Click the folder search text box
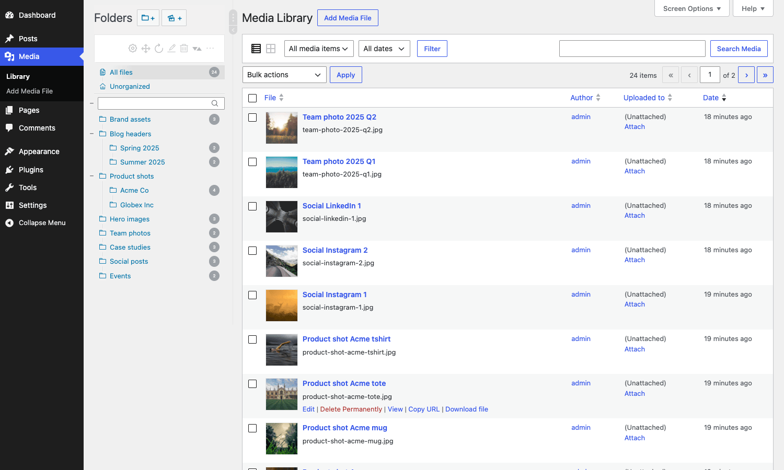 click(161, 103)
